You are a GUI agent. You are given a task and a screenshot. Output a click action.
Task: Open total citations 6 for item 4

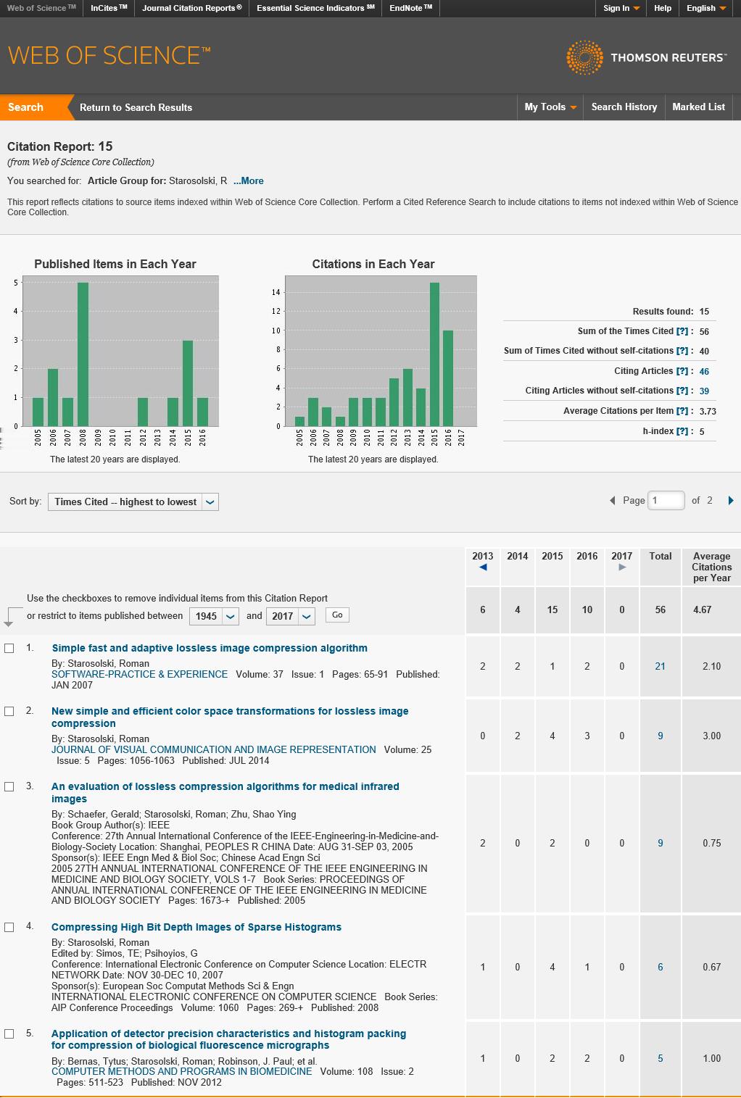click(x=660, y=967)
